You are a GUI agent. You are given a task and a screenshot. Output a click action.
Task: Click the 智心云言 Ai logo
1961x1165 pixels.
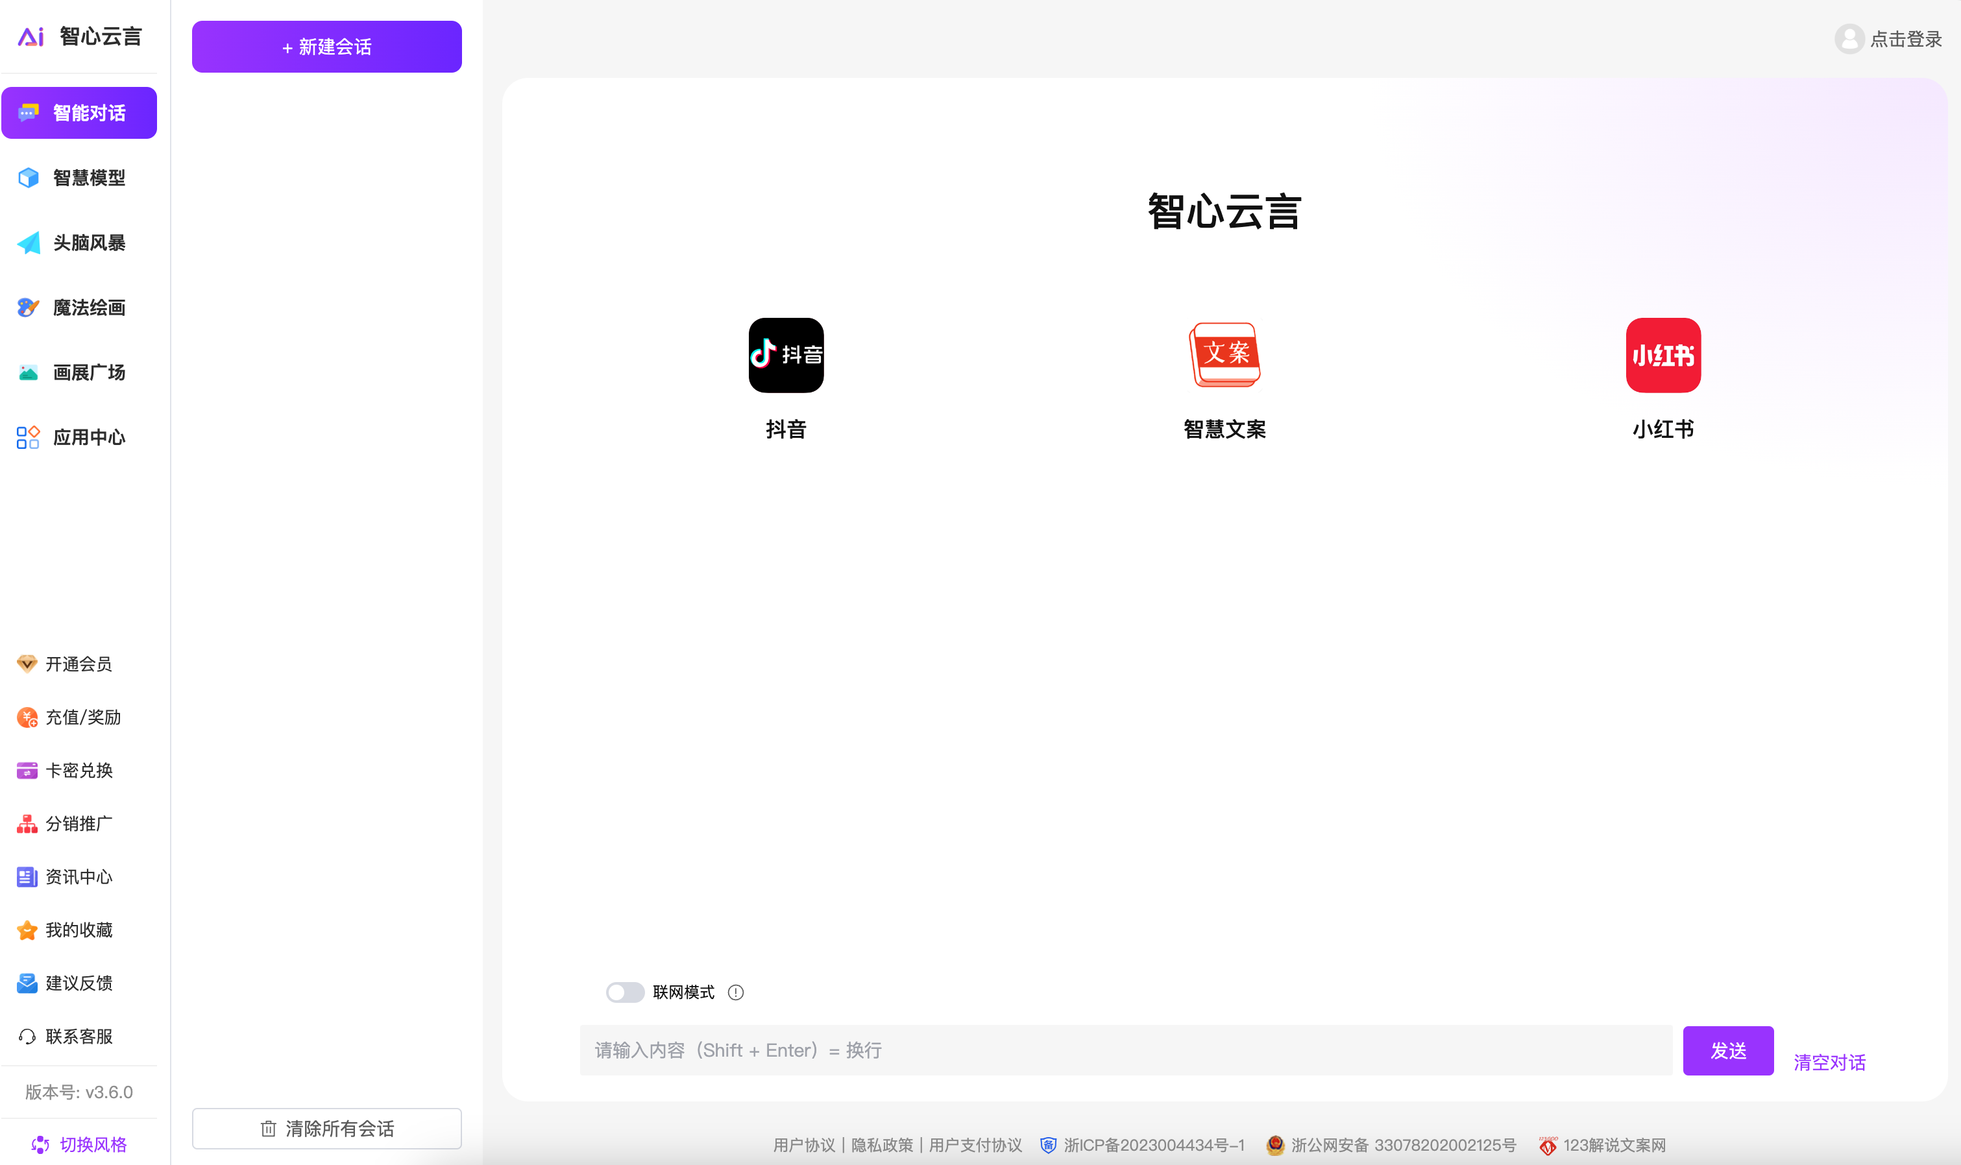(x=31, y=36)
